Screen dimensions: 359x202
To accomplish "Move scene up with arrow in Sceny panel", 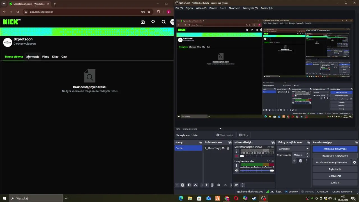I will pos(195,185).
